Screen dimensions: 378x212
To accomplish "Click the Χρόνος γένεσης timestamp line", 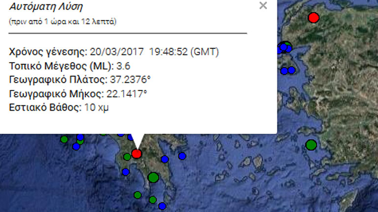I will pyautogui.click(x=114, y=52).
